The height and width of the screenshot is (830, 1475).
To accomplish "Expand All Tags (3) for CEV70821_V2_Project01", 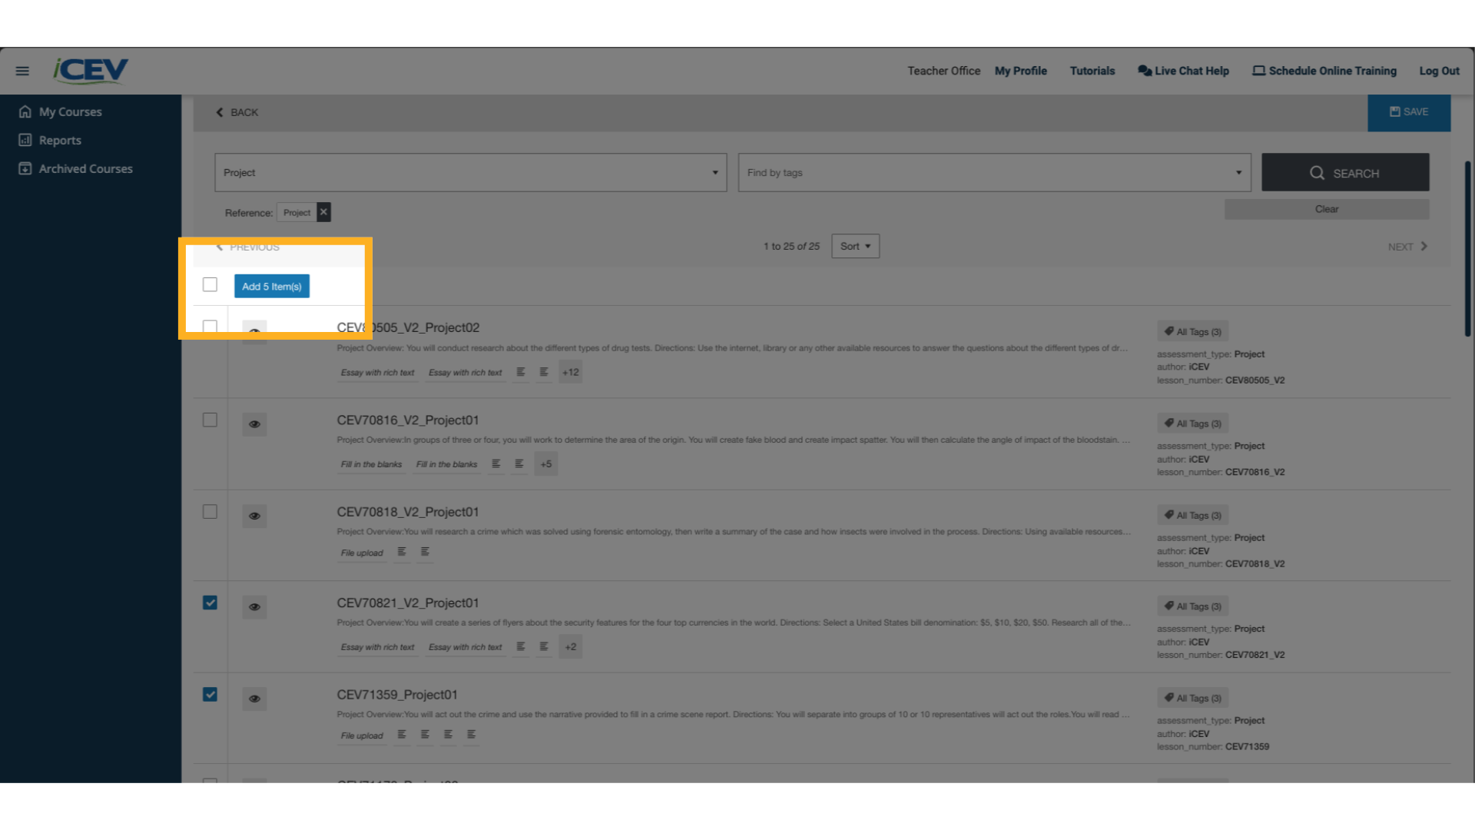I will click(x=1192, y=606).
